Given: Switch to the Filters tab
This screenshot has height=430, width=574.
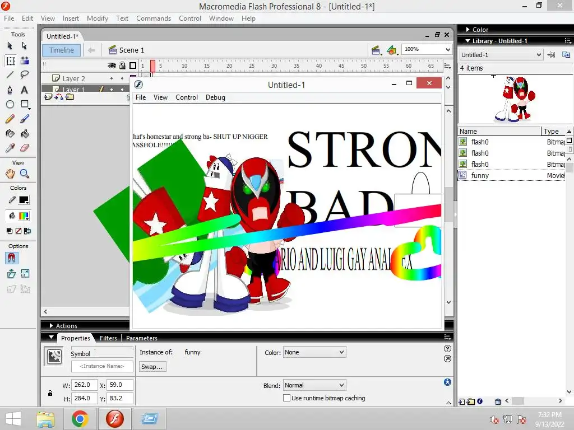Looking at the screenshot, I should tap(108, 338).
